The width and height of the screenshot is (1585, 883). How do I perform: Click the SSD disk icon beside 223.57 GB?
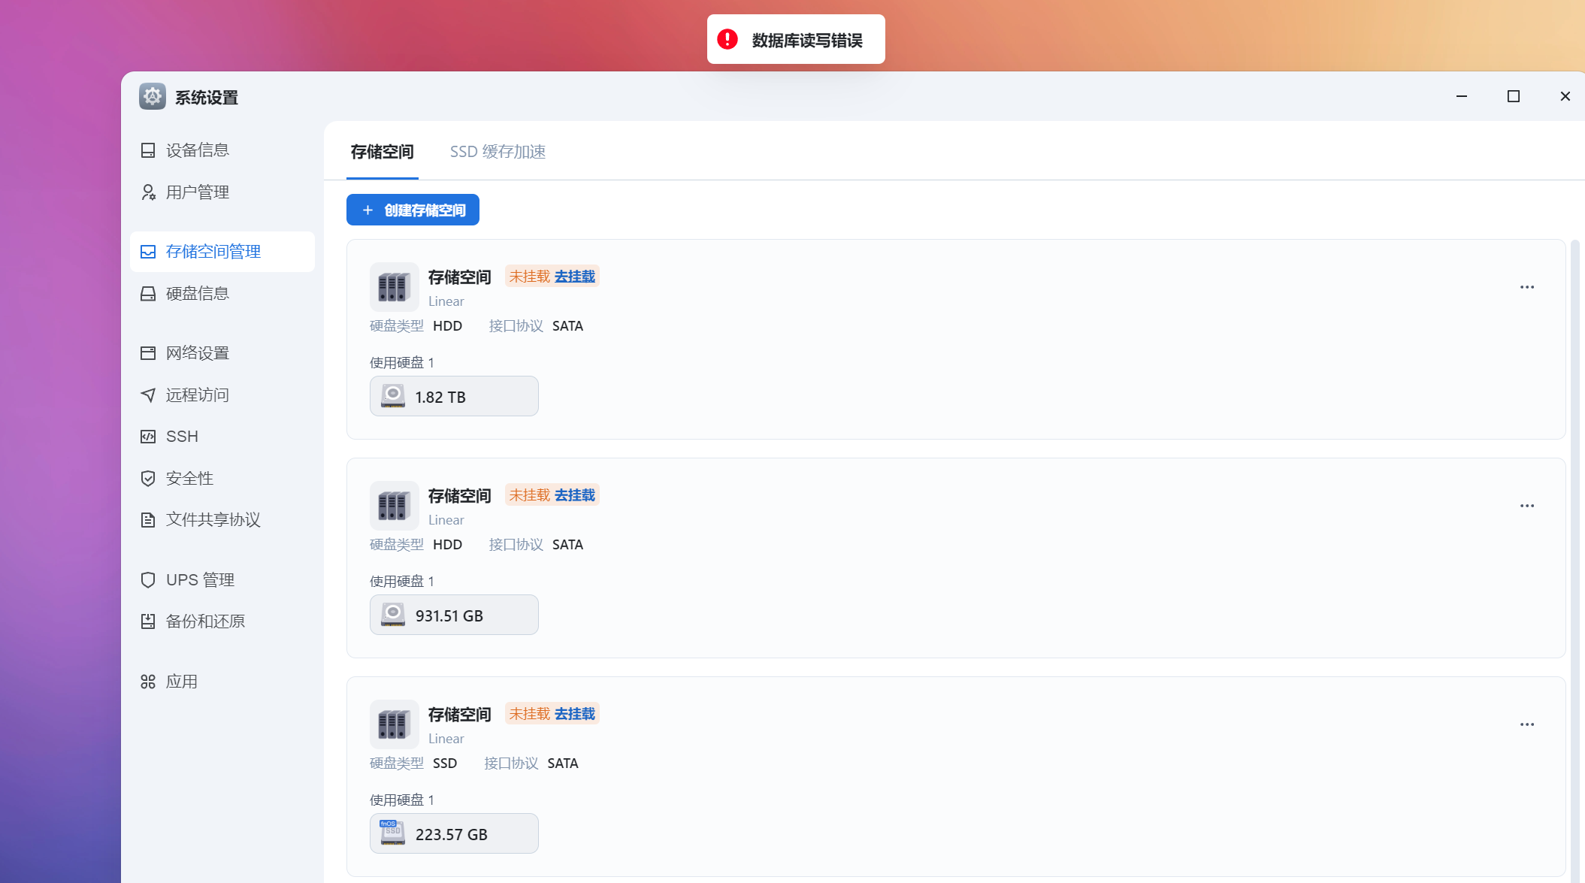pyautogui.click(x=393, y=833)
